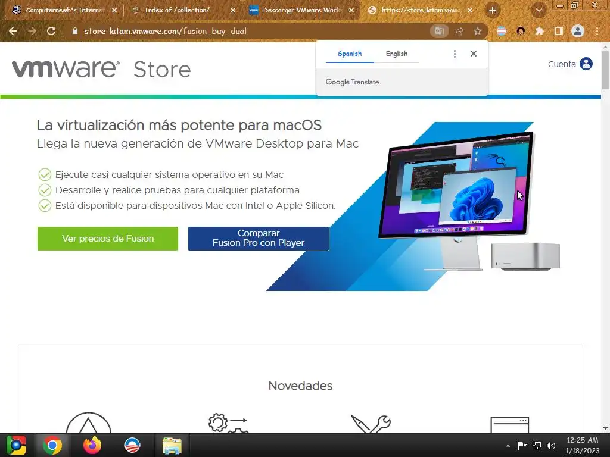Expand the tab search dropdown arrow
The image size is (610, 457).
(539, 11)
